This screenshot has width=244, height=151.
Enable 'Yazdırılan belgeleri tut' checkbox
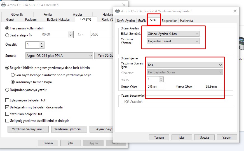(7, 114)
